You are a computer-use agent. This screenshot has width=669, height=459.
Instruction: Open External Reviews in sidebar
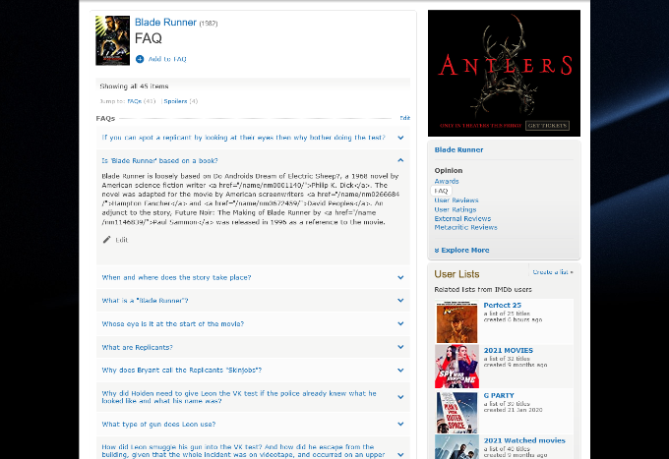click(462, 218)
